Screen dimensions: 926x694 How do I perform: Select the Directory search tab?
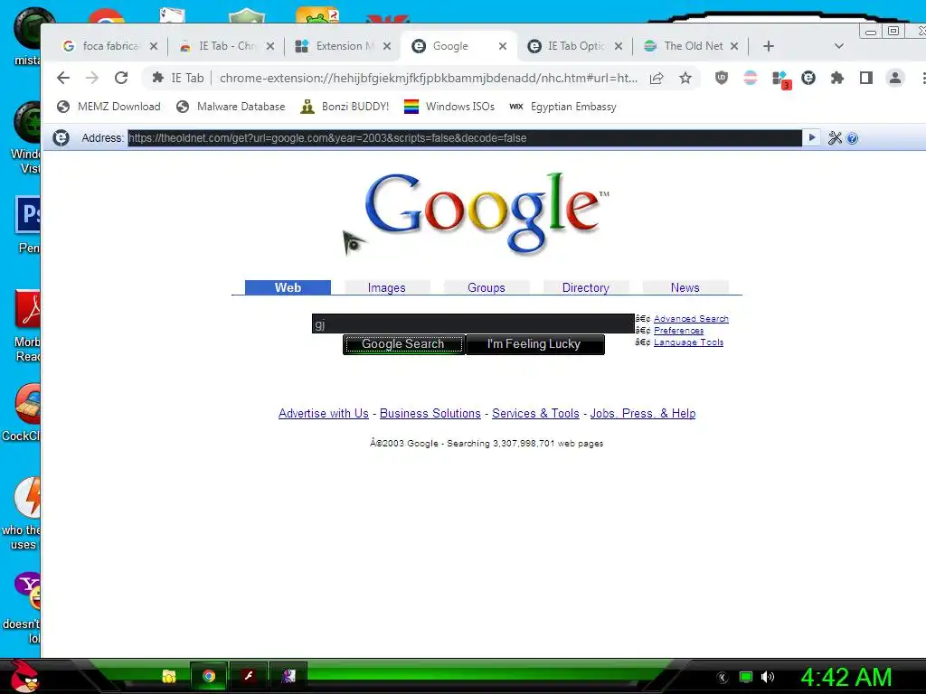coord(585,287)
